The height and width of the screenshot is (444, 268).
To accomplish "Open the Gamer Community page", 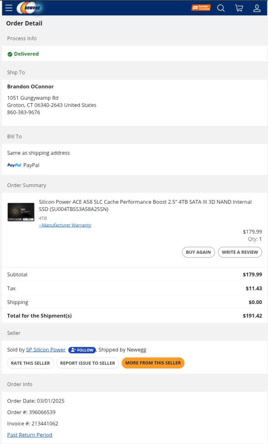I will click(201, 8).
